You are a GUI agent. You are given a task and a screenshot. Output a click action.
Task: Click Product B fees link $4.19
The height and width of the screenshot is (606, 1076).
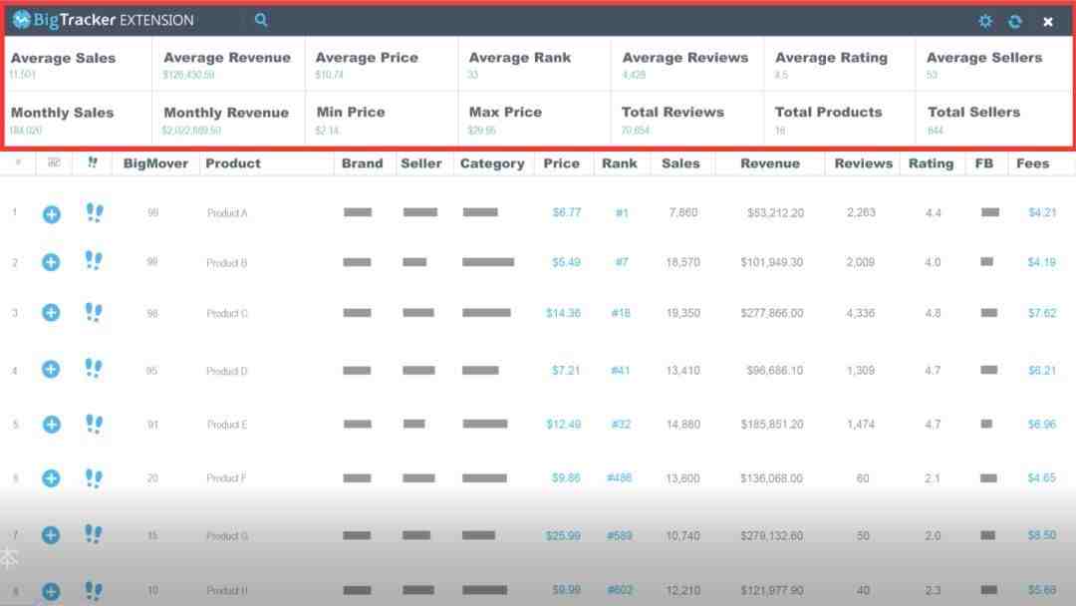(1042, 262)
